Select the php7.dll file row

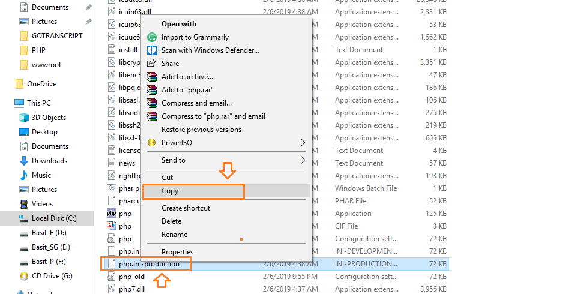click(132, 289)
